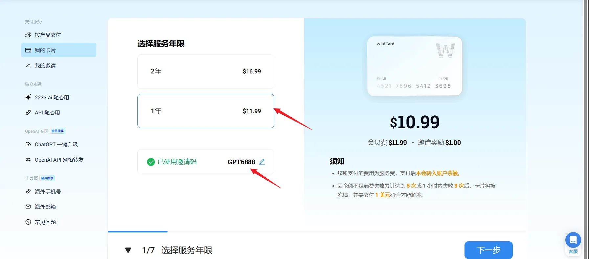This screenshot has height=259, width=589.
Task: Click the pay-by-product icon in sidebar
Action: tap(28, 35)
